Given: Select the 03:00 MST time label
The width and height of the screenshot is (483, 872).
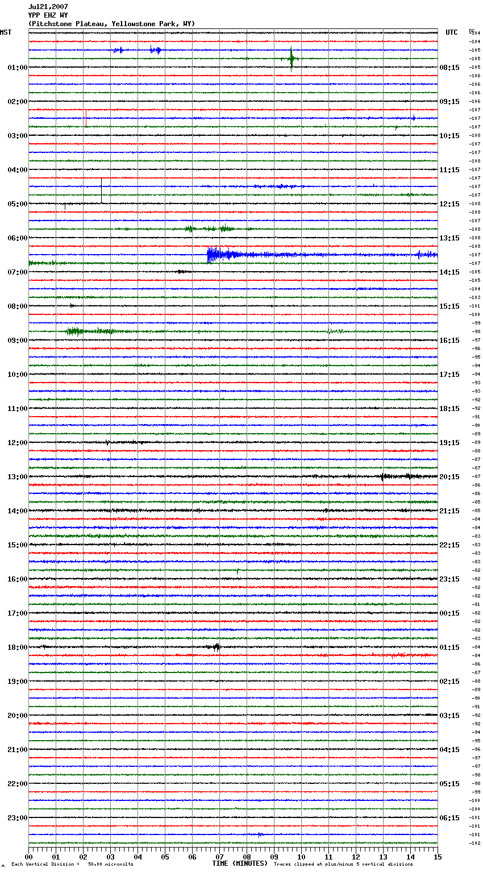Looking at the screenshot, I should 17,136.
